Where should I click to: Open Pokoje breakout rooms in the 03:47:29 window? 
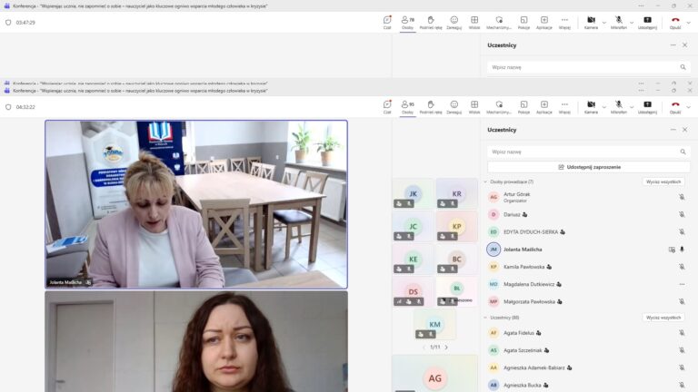coord(523,23)
